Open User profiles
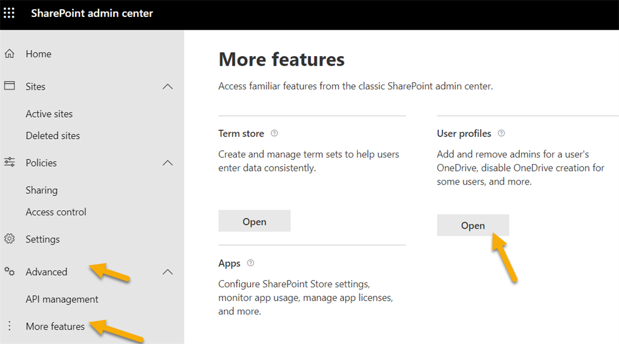Viewport: 619px width, 344px height. [x=473, y=225]
